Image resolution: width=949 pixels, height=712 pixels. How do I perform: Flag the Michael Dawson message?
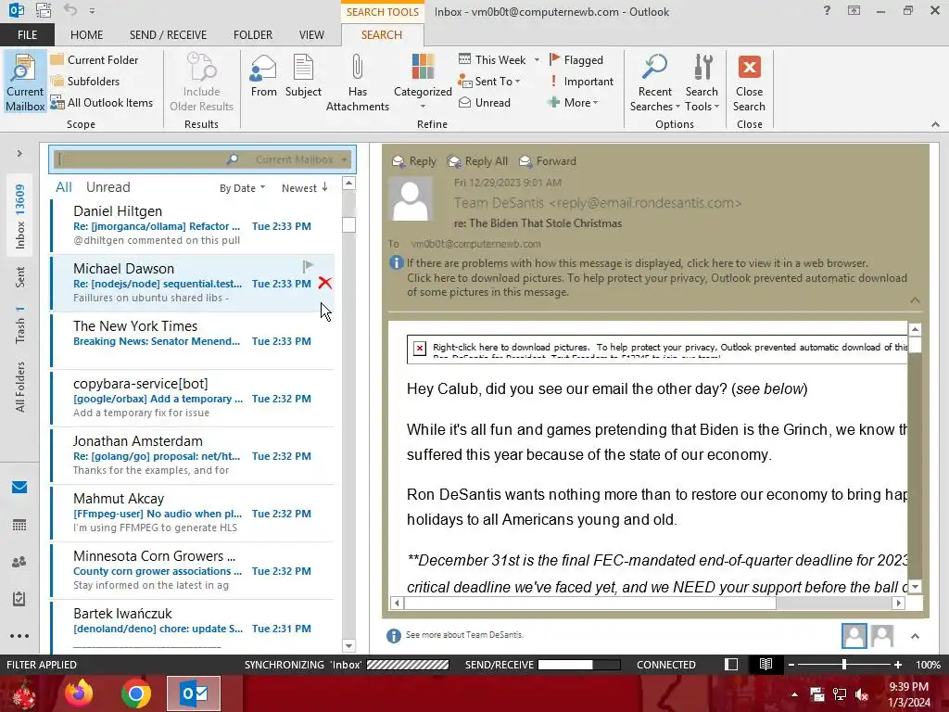click(x=308, y=266)
